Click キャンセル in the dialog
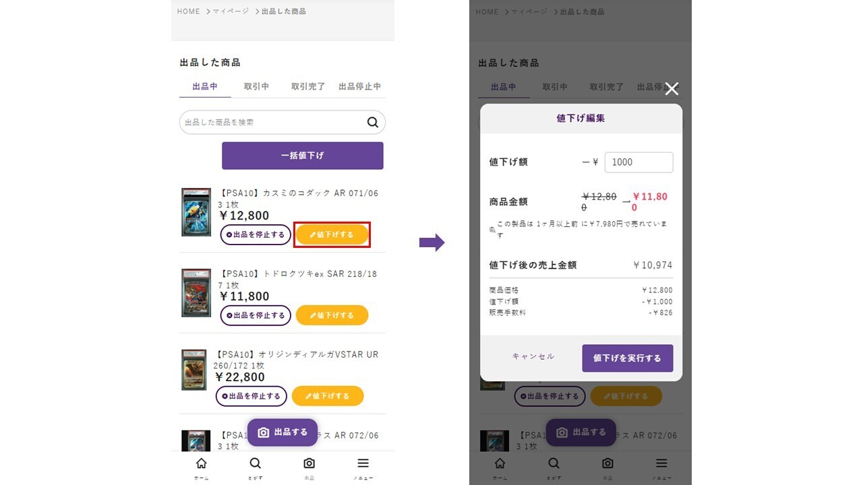This screenshot has height=485, width=863. pyautogui.click(x=533, y=357)
